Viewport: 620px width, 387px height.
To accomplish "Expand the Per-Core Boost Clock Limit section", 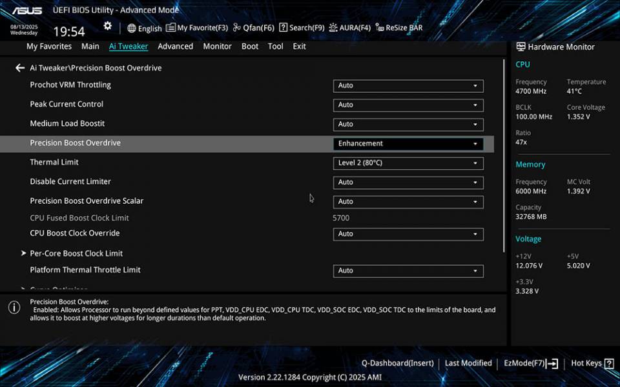I will (76, 253).
